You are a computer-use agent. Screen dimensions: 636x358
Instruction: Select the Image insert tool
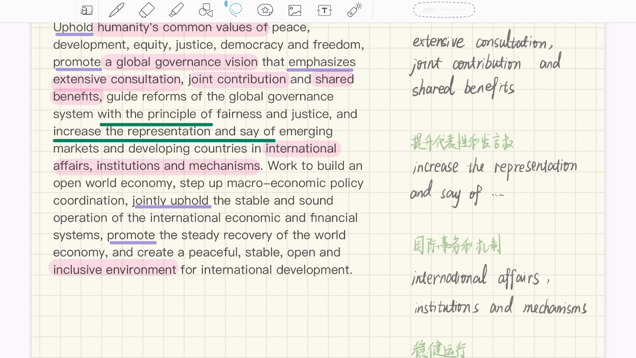pyautogui.click(x=295, y=11)
